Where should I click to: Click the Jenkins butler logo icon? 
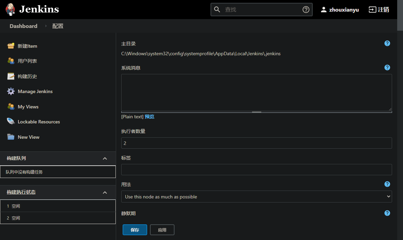point(10,10)
